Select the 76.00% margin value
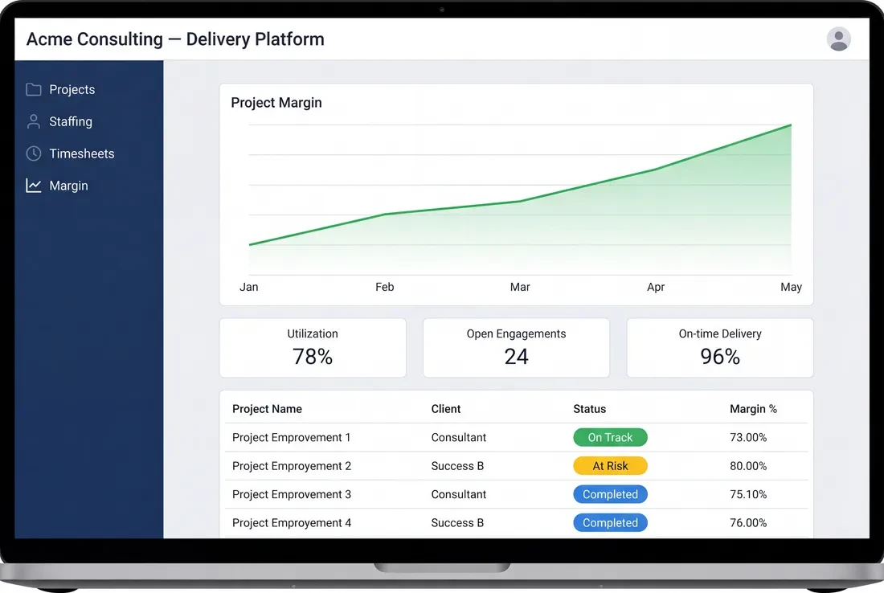Image resolution: width=884 pixels, height=593 pixels. [748, 523]
